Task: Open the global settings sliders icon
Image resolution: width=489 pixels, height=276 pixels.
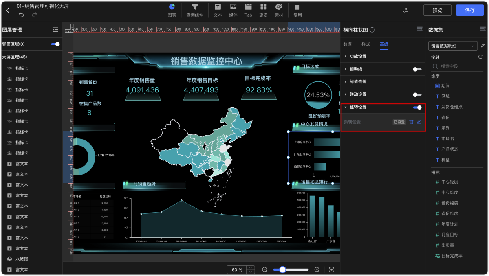Action: [405, 10]
